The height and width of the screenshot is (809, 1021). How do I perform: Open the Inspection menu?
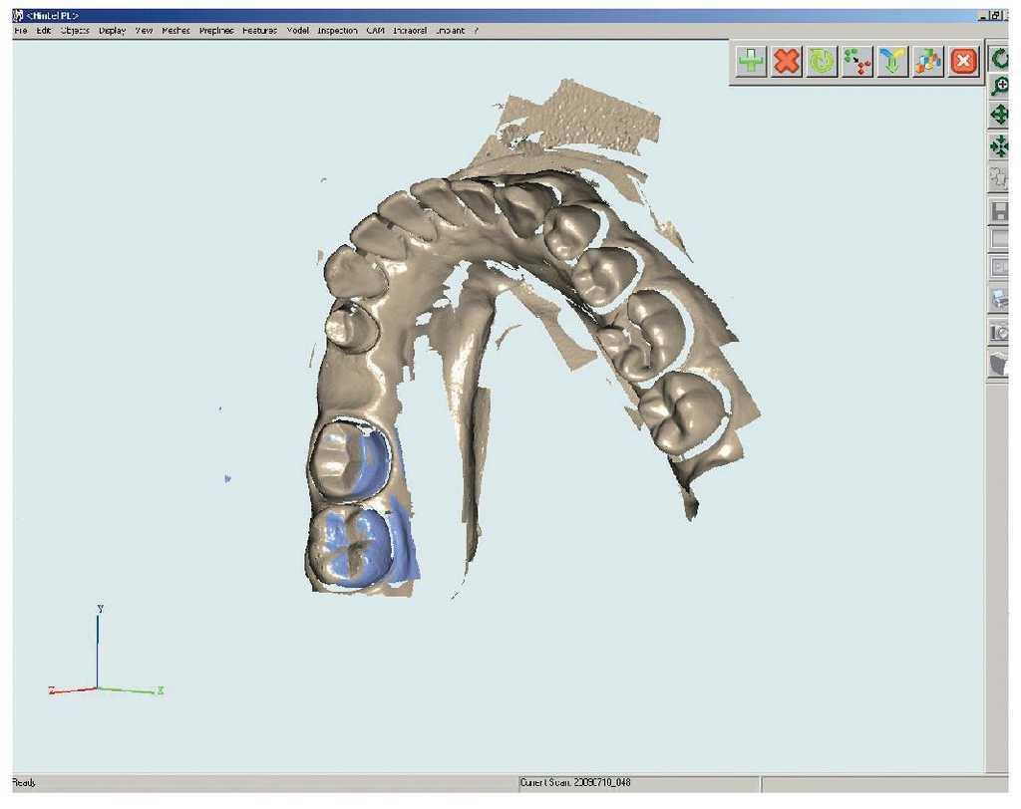coord(337,31)
